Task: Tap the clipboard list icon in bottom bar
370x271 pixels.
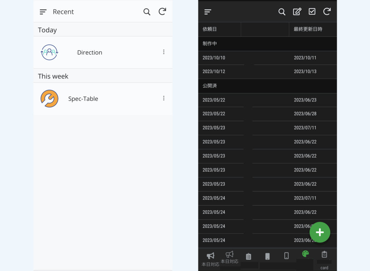Action: point(249,255)
